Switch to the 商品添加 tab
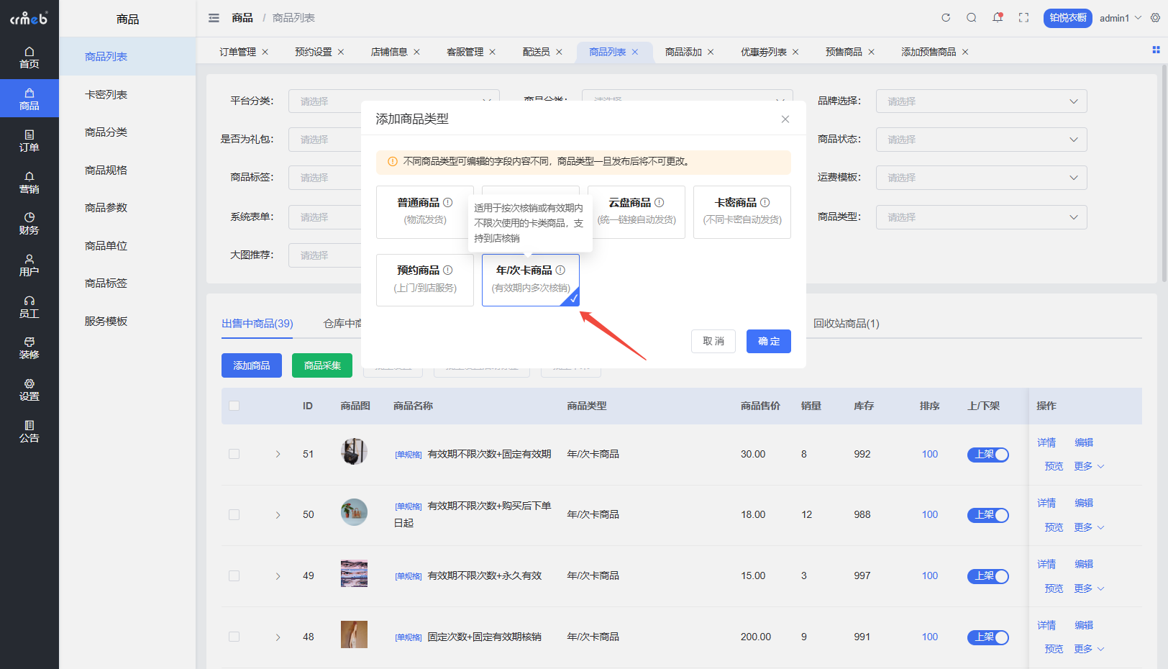1168x669 pixels. tap(683, 52)
